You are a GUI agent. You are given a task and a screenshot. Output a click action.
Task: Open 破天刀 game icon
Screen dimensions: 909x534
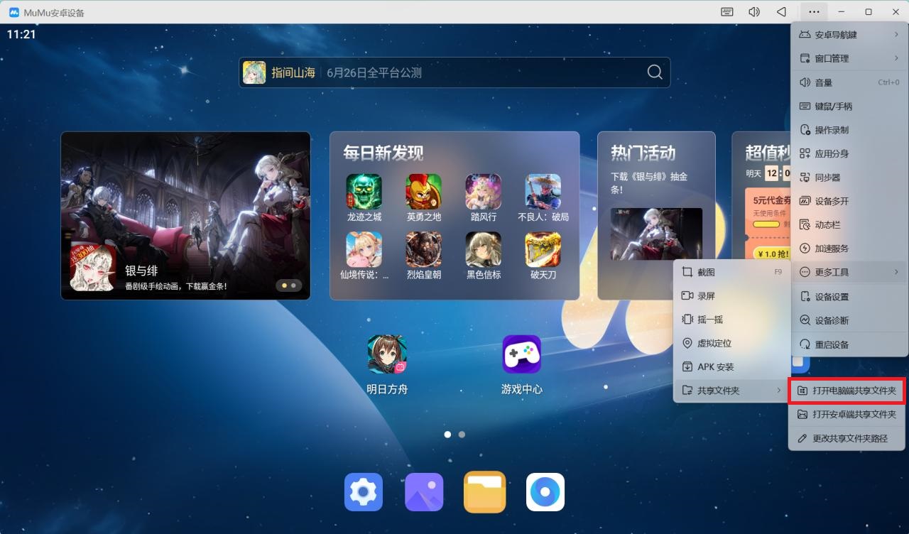pos(543,249)
